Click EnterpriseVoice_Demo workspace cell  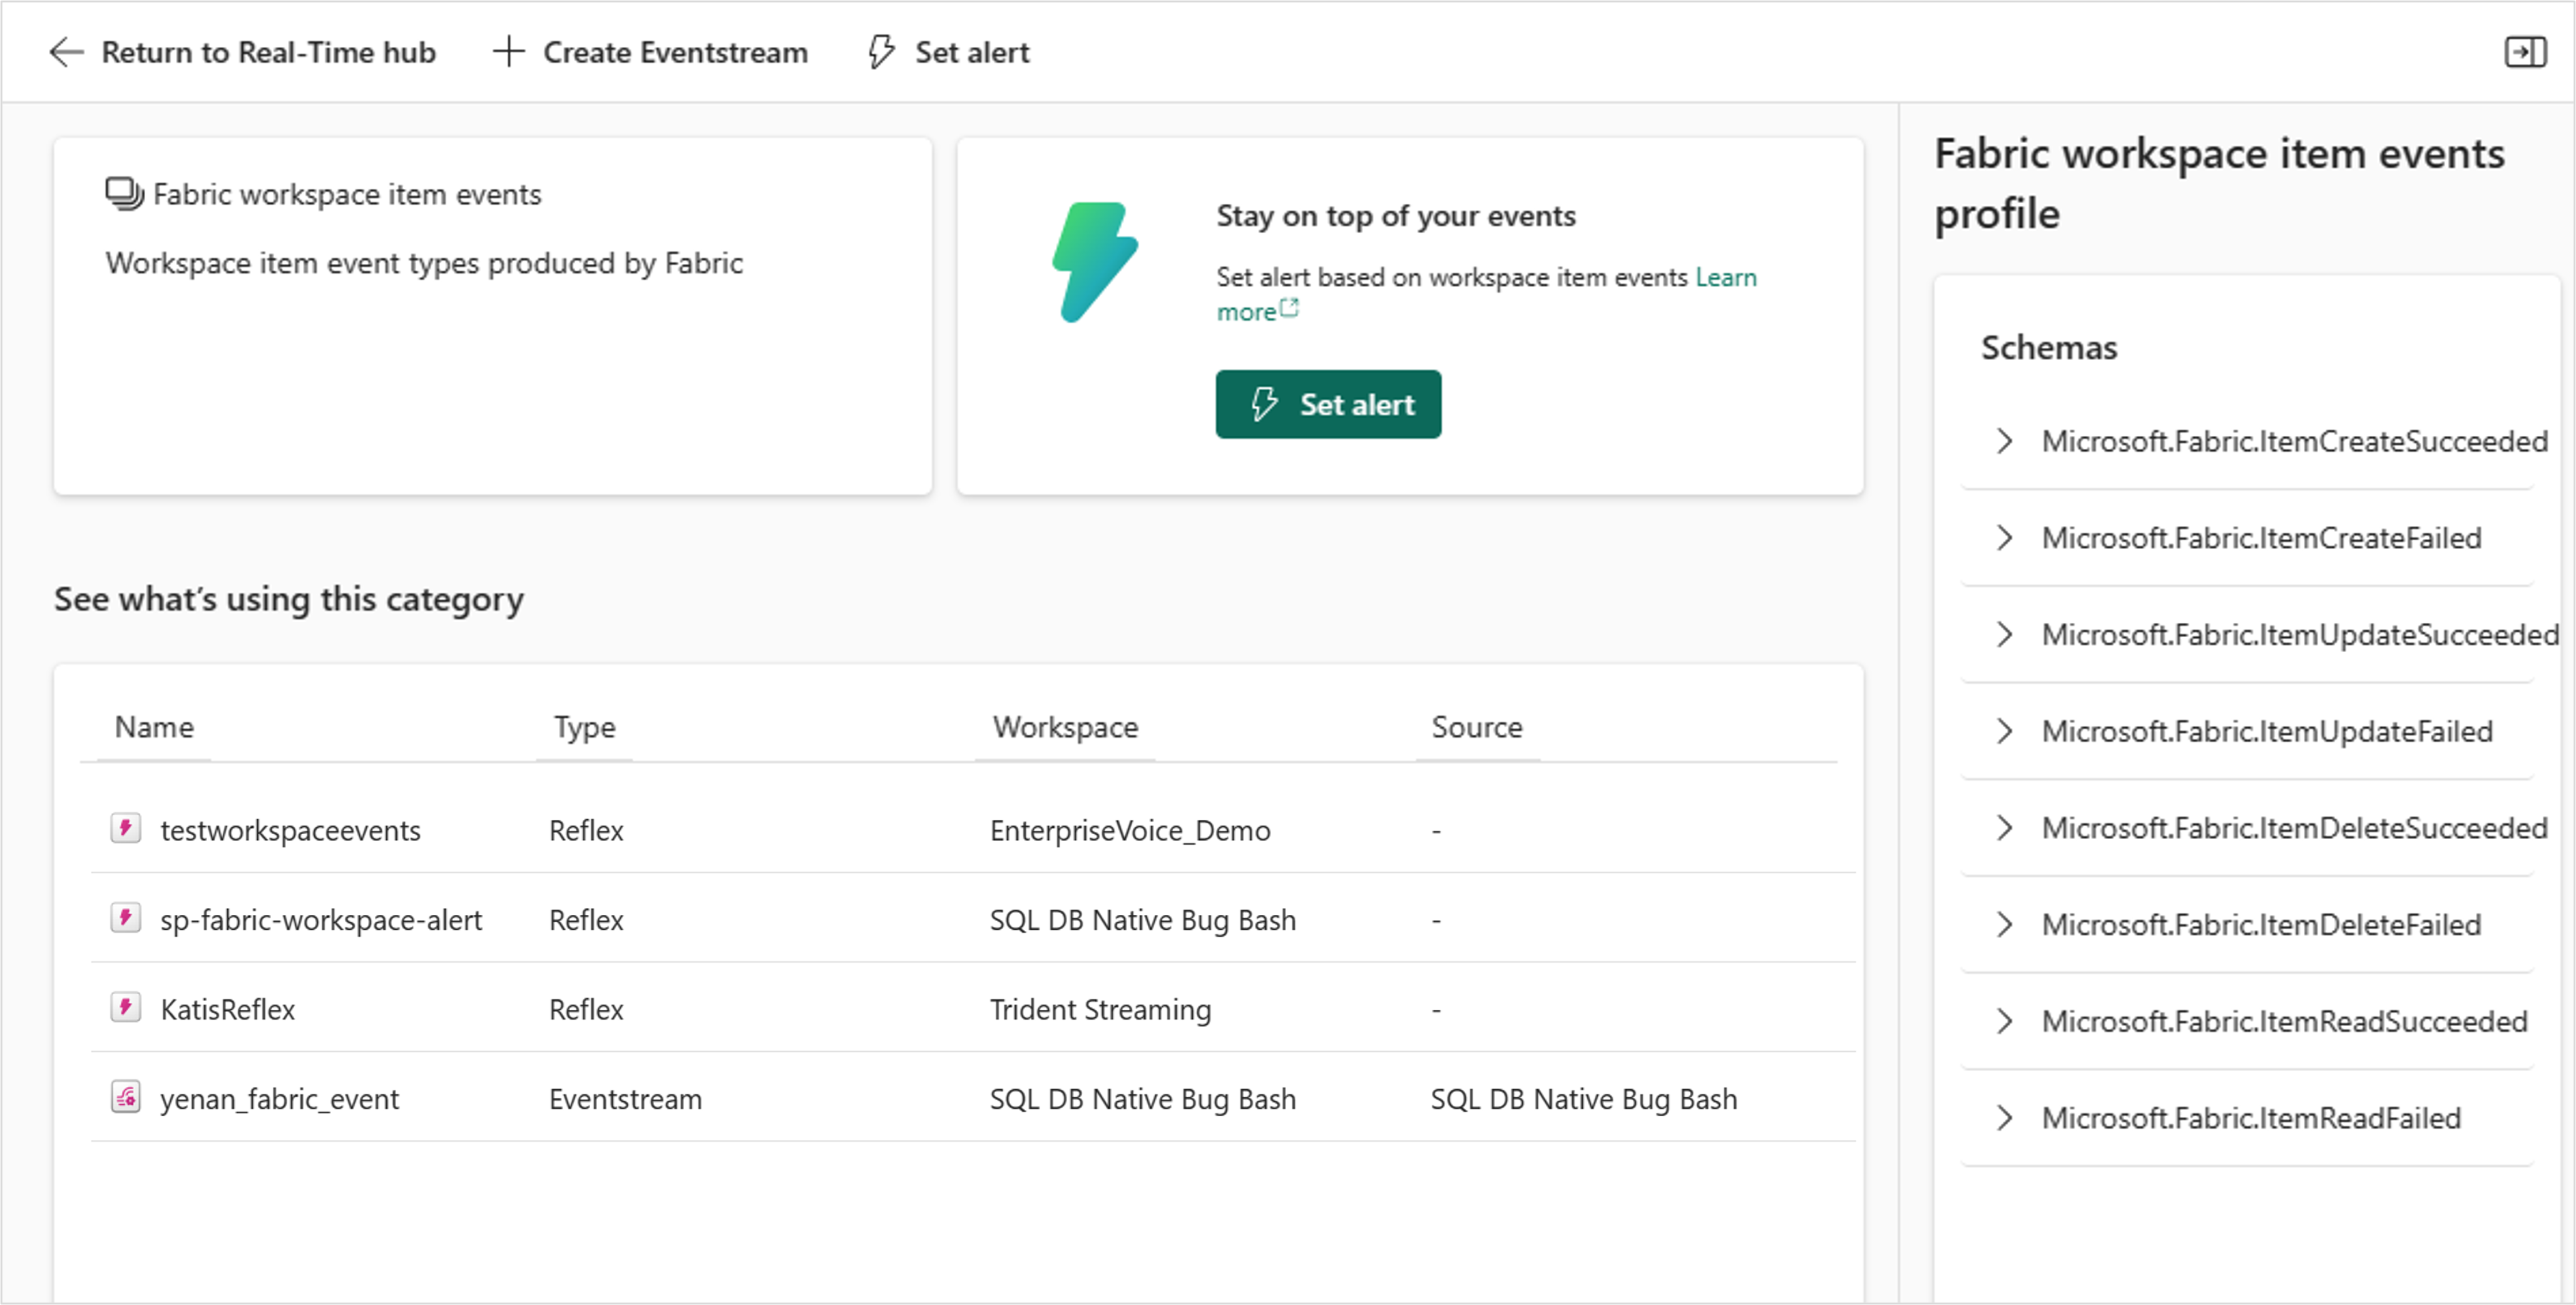(1130, 830)
